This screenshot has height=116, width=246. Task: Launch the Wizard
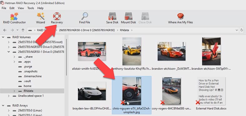pyautogui.click(x=41, y=18)
